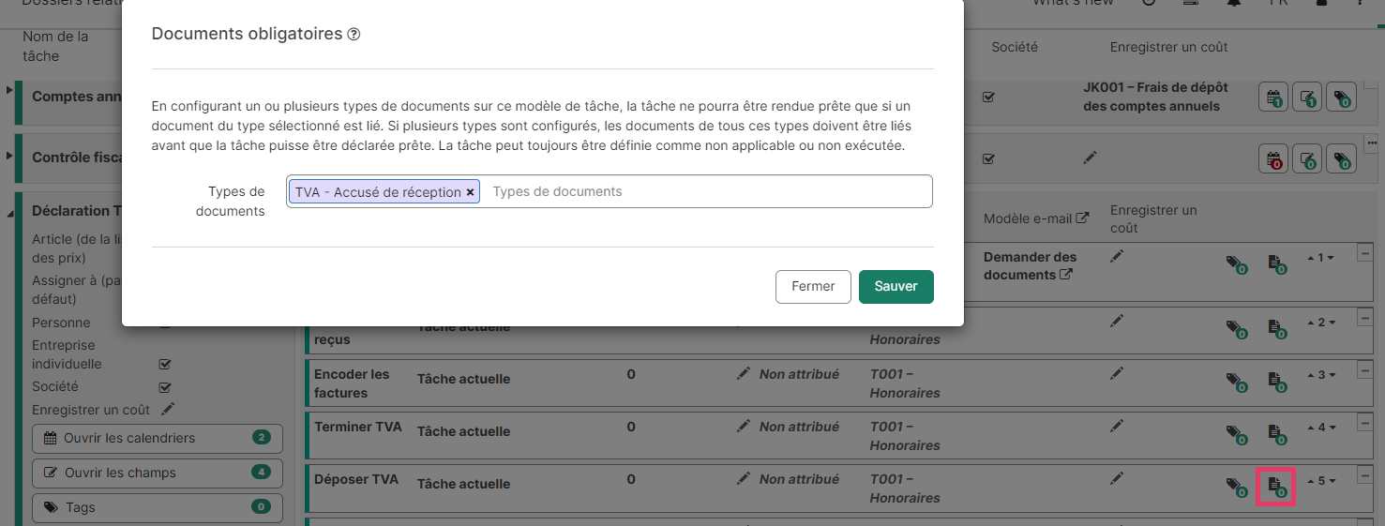Edit assignee pencil in Terminer TVA row

744,427
